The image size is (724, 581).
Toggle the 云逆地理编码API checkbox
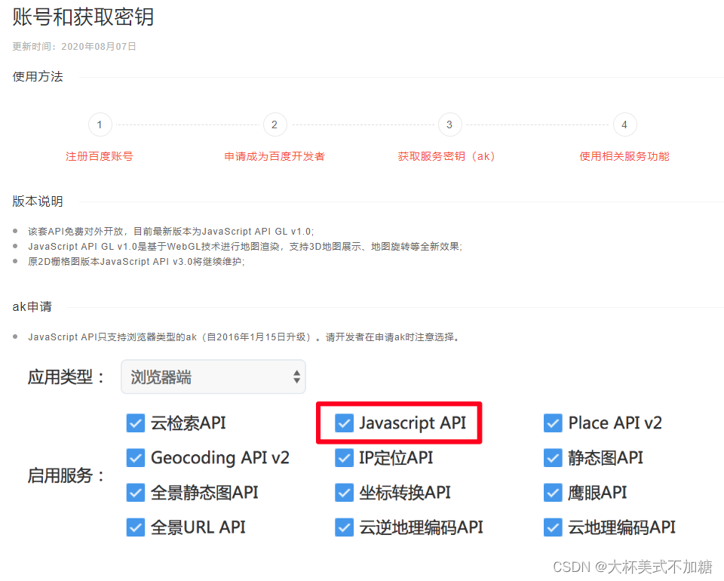pyautogui.click(x=344, y=527)
